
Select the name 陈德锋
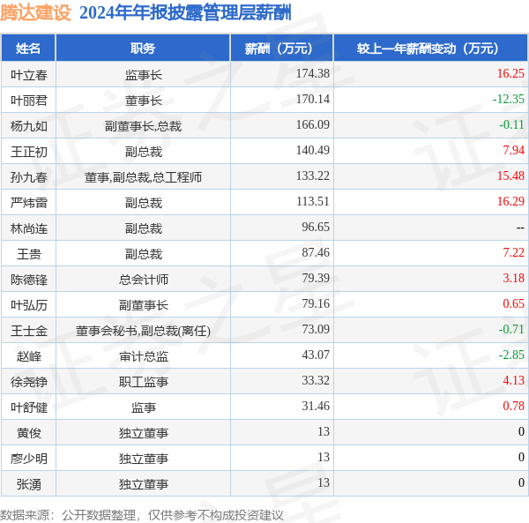[29, 280]
